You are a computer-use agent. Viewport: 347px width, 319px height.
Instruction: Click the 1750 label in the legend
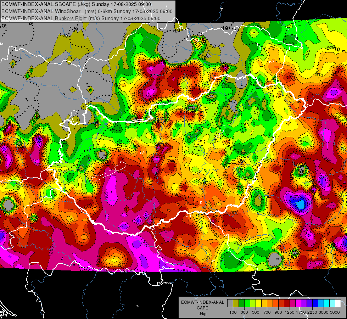click(301, 312)
